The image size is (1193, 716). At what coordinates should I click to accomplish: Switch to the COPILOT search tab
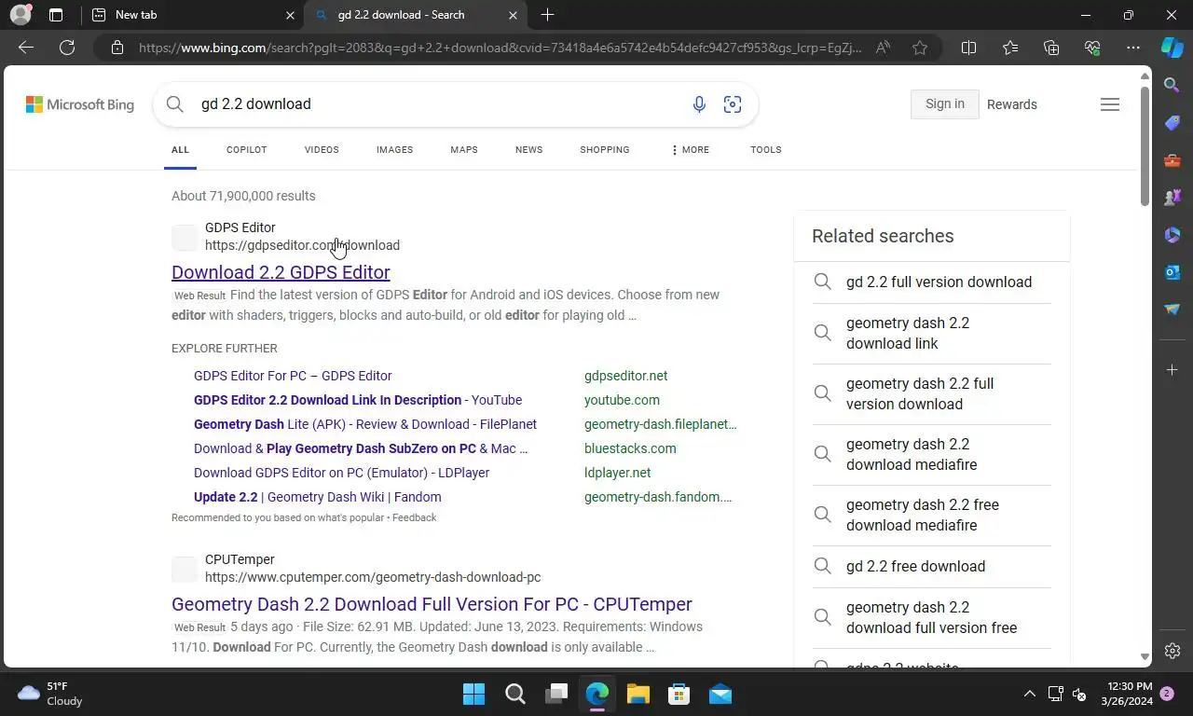(x=246, y=149)
